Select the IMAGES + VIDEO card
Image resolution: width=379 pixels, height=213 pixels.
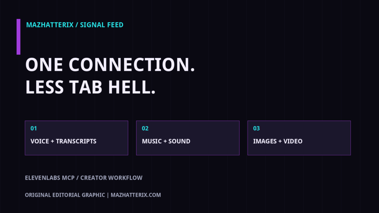pos(299,138)
